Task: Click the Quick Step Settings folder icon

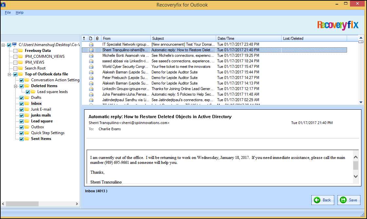Action: point(27,133)
